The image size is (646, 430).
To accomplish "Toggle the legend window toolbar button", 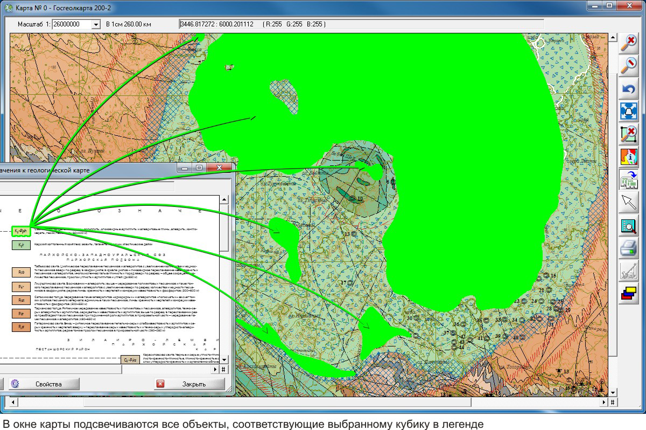I will (x=628, y=181).
